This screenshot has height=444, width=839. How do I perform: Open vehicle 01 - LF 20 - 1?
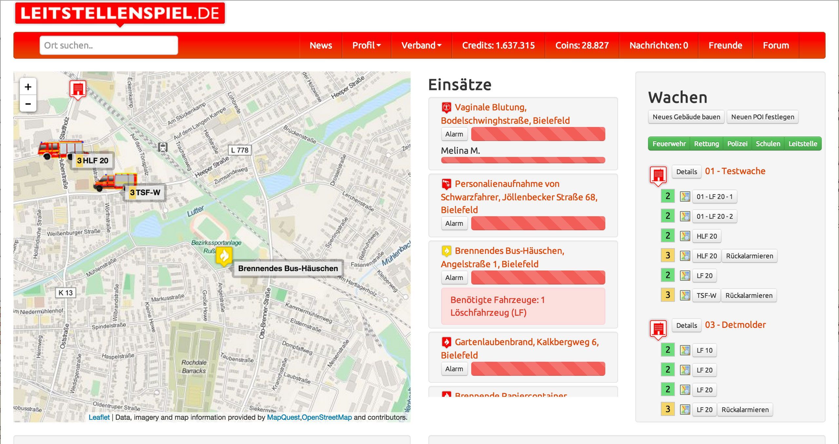pos(714,197)
